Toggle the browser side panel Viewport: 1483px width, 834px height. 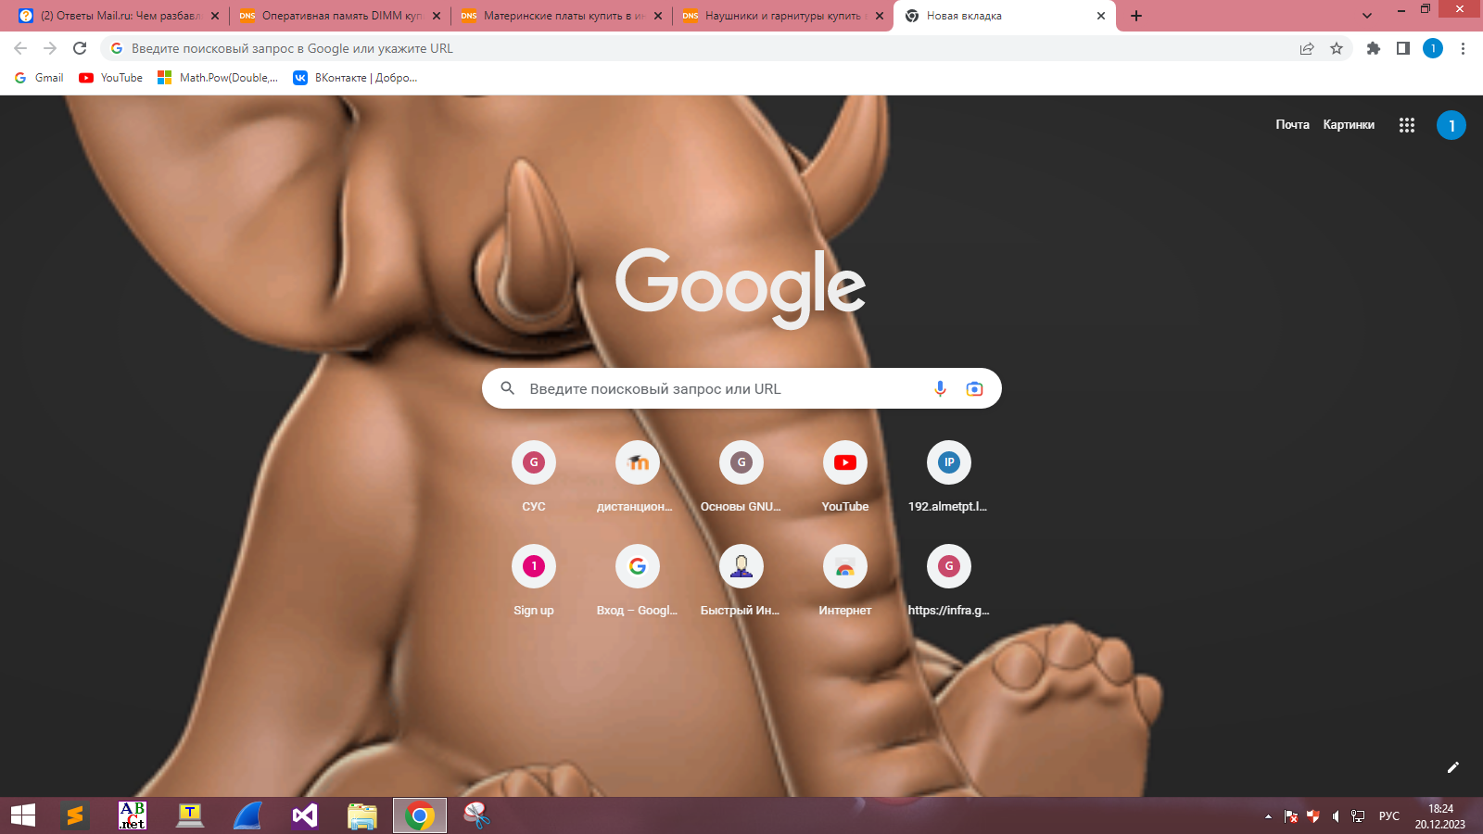[x=1403, y=48]
